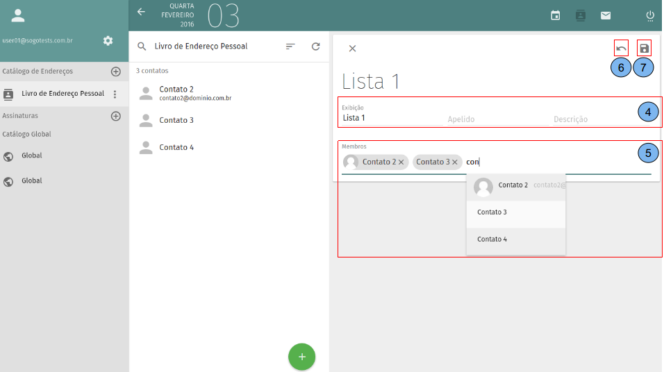The image size is (664, 372).
Task: Remove Contato 3 chip from members
Action: tap(455, 162)
